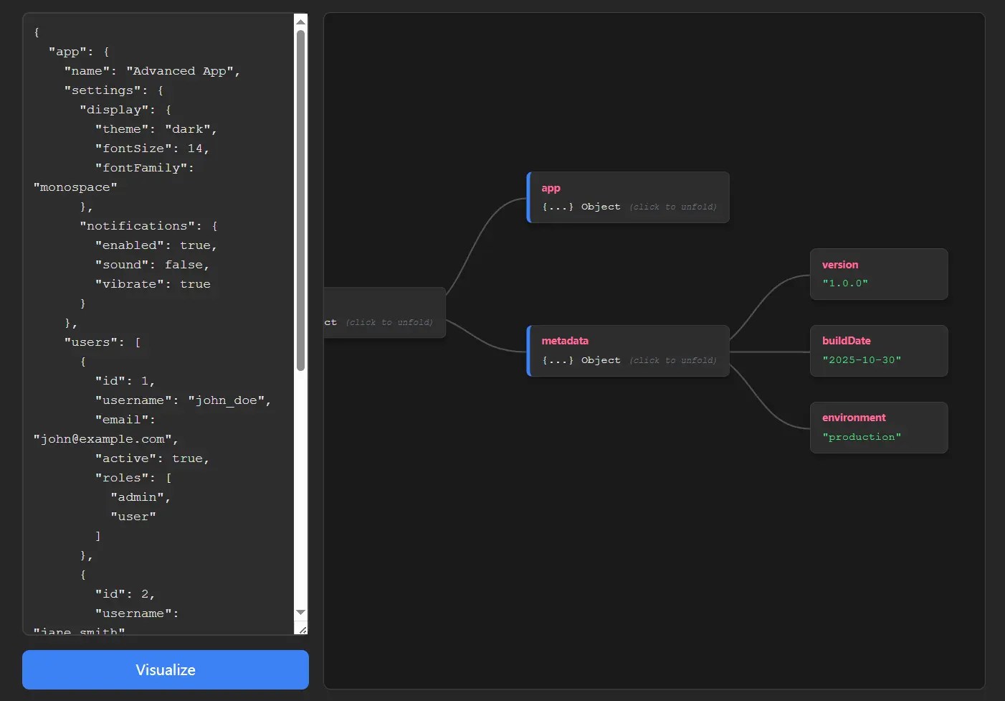The height and width of the screenshot is (701, 1005).
Task: Click the Visualize button
Action: (x=165, y=669)
